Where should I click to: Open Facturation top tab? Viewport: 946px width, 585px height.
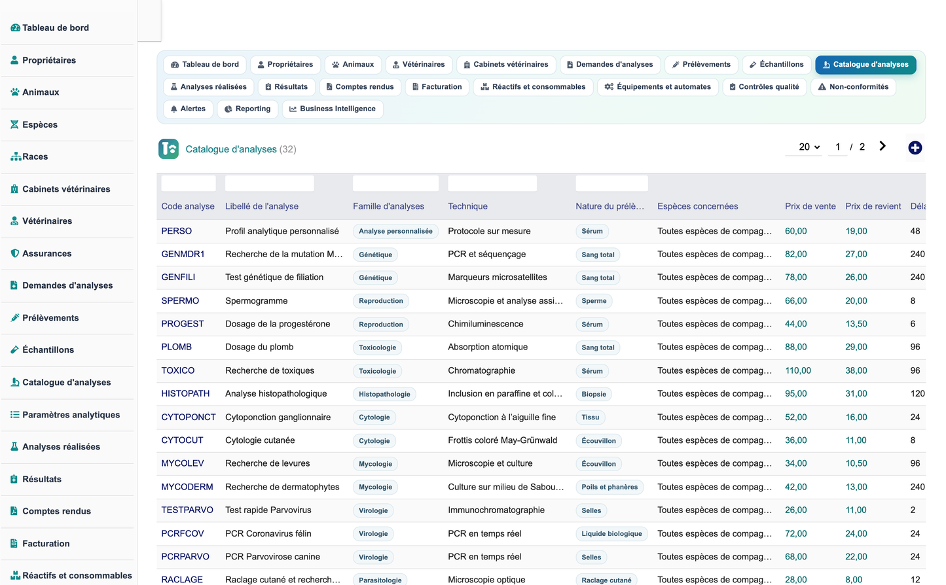coord(437,87)
